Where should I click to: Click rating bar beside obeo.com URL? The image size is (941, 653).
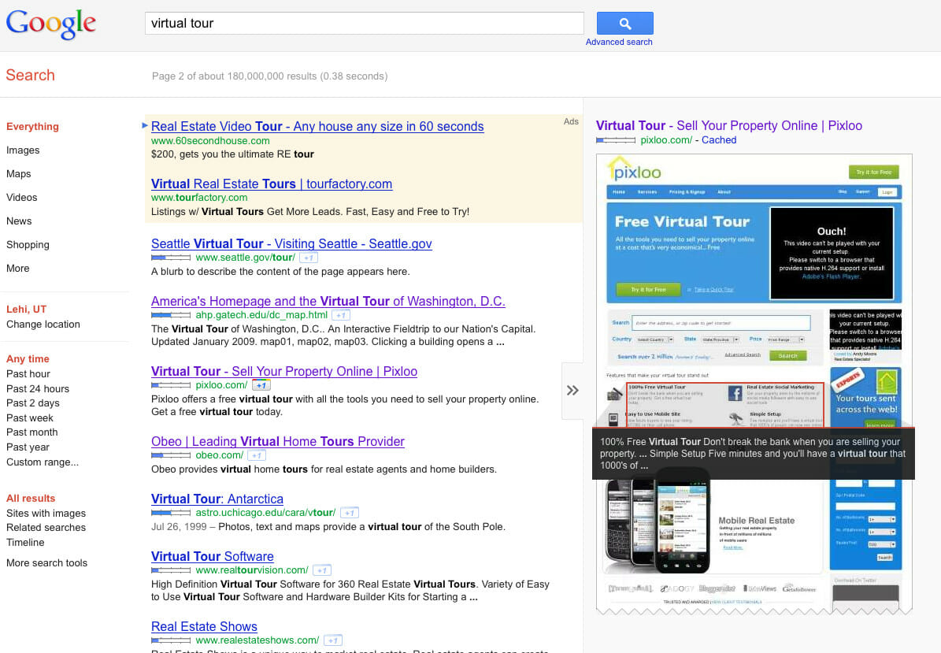(171, 455)
